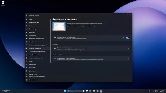The height and width of the screenshot is (93, 166).
Task: Open the Hosts File Editor icon
Action: (x=27, y=42)
